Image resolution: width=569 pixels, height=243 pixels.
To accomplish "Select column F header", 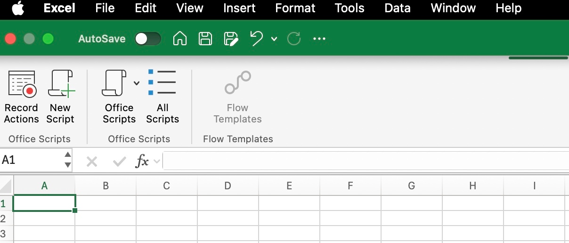I will pos(350,186).
